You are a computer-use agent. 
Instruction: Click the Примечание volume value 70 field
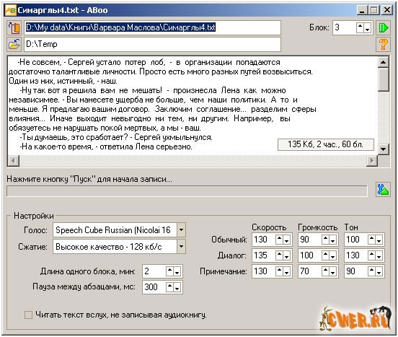pyautogui.click(x=310, y=271)
